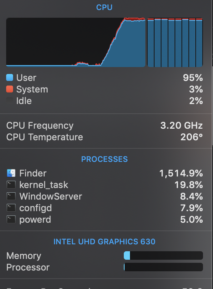Click the CPU usage history graph
The width and height of the screenshot is (213, 289).
[76, 42]
